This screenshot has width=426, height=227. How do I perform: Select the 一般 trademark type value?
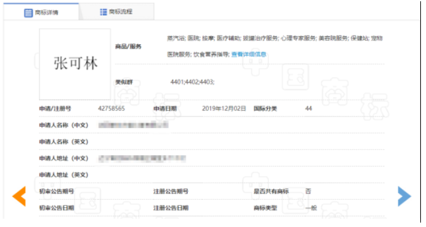311,207
